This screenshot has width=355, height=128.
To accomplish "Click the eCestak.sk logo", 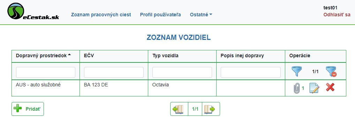I will point(33,11).
